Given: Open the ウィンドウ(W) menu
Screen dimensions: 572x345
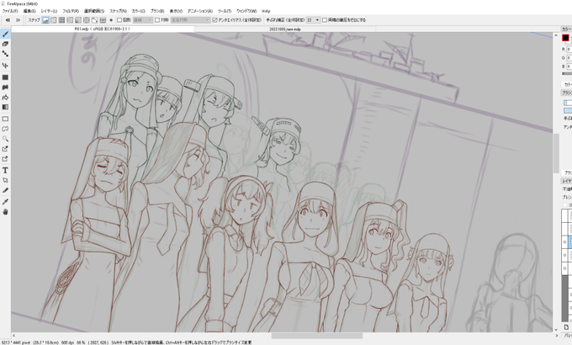Looking at the screenshot, I should click(x=246, y=11).
